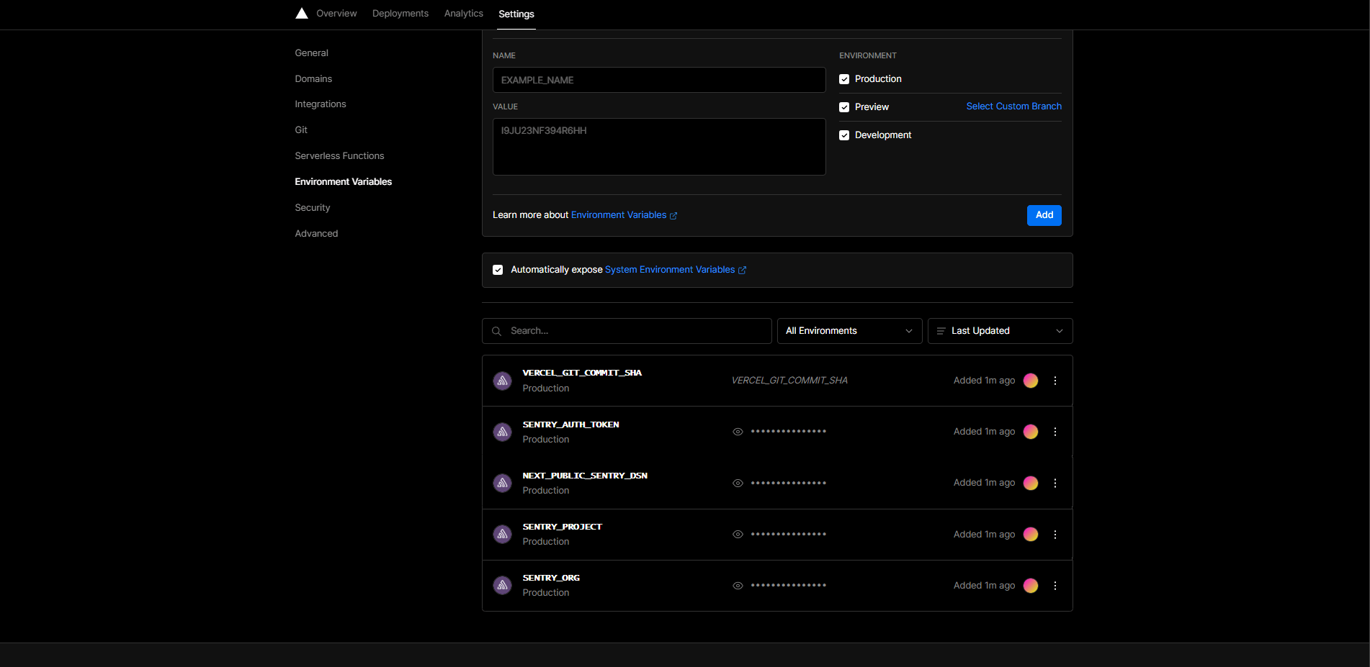Screen dimensions: 1370x667
Task: Uncheck the Preview environment checkbox
Action: point(844,107)
